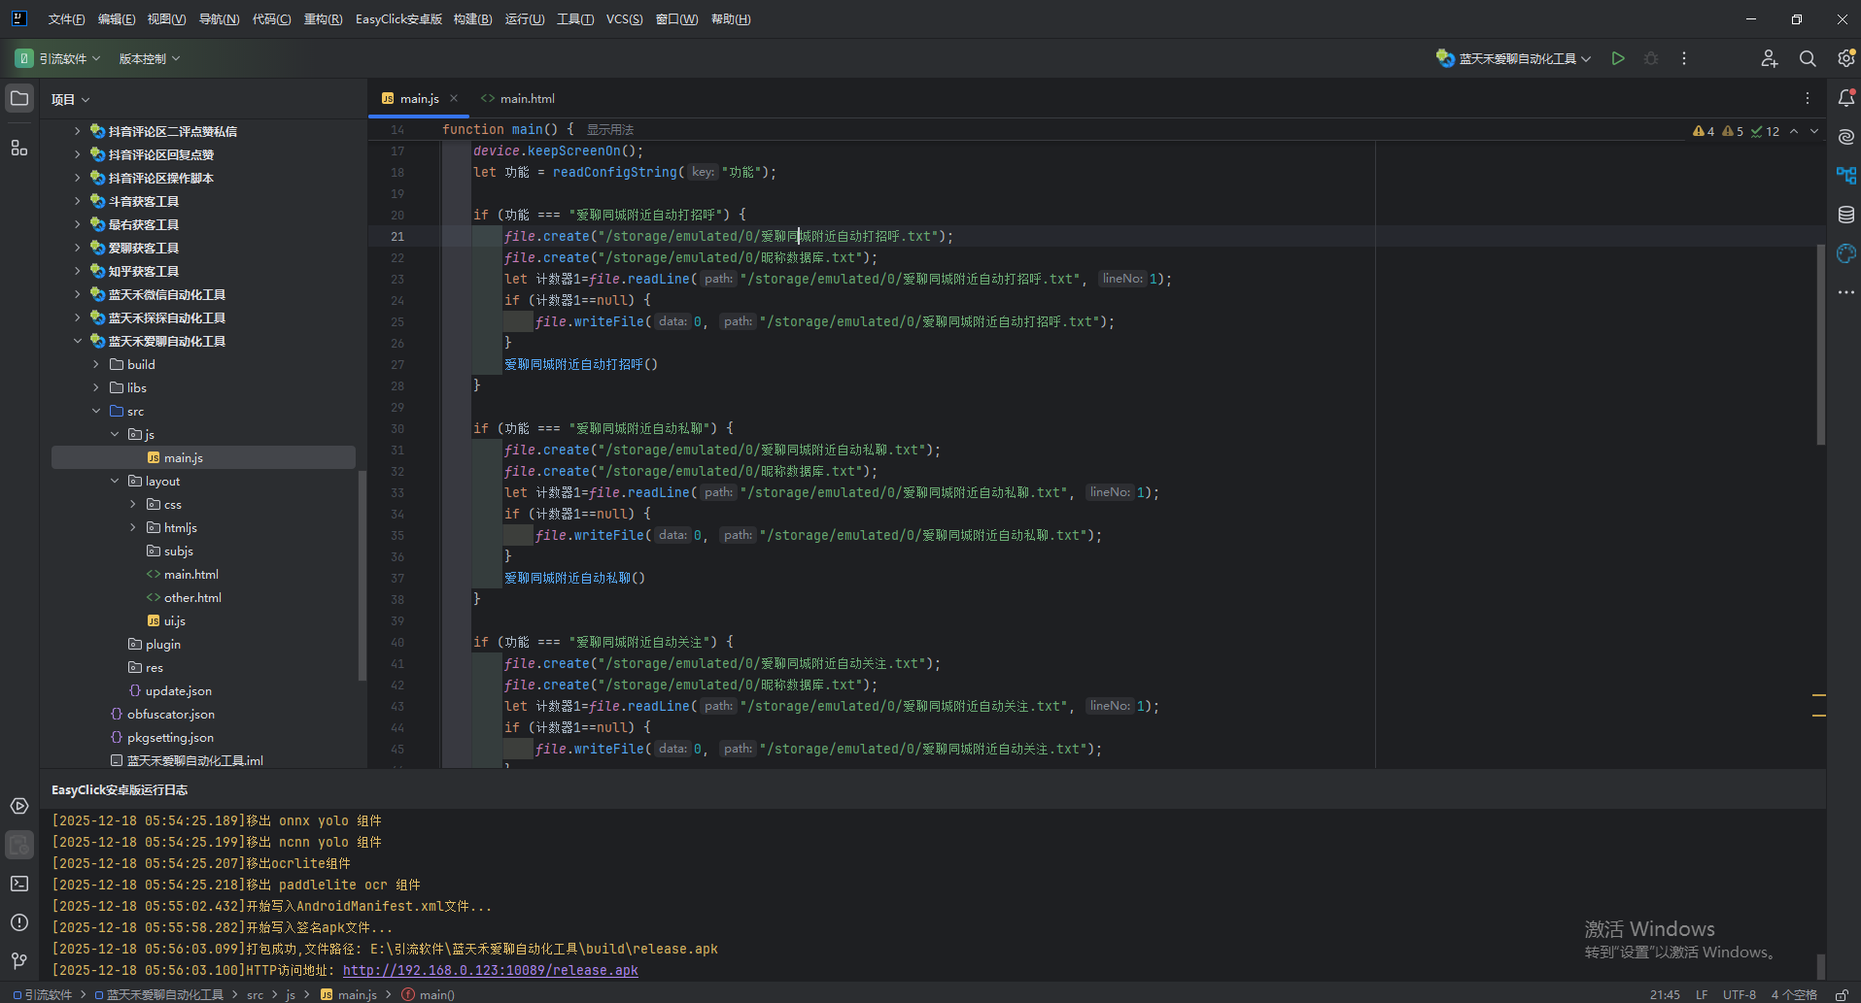Toggle the Structure tool window button
Screen dimensions: 1861x1003
tap(19, 148)
